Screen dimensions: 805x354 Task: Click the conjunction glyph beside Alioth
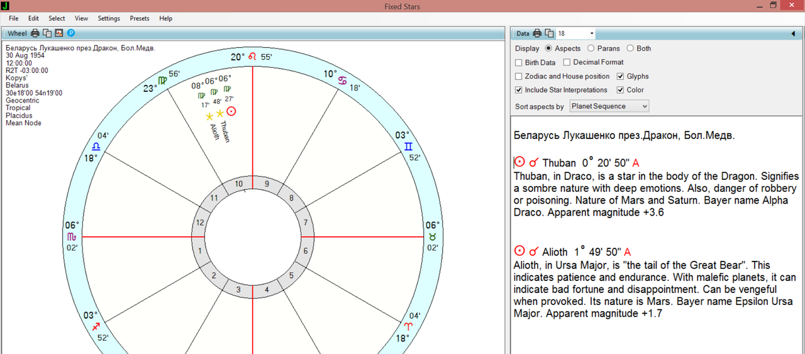tap(533, 252)
